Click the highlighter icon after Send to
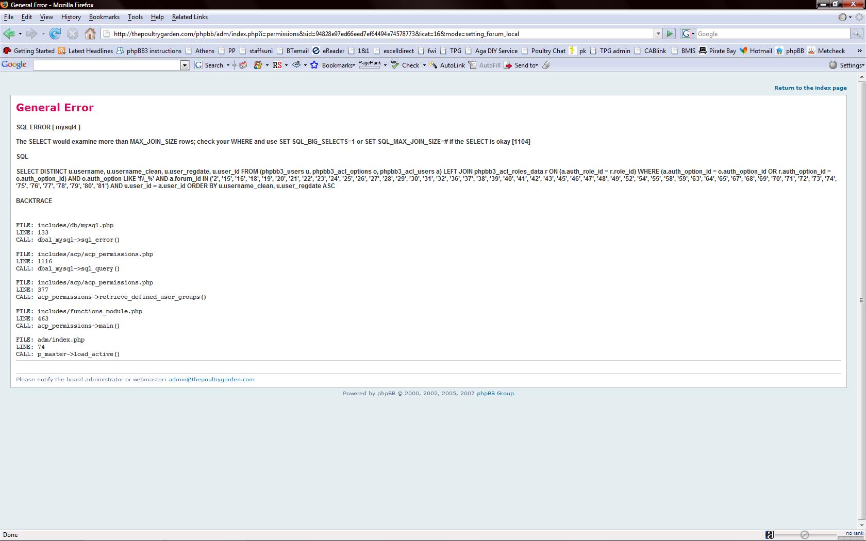This screenshot has width=866, height=541. (546, 65)
